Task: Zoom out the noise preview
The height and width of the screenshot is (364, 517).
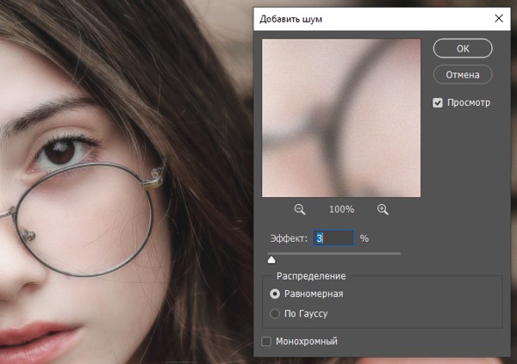Action: (300, 209)
